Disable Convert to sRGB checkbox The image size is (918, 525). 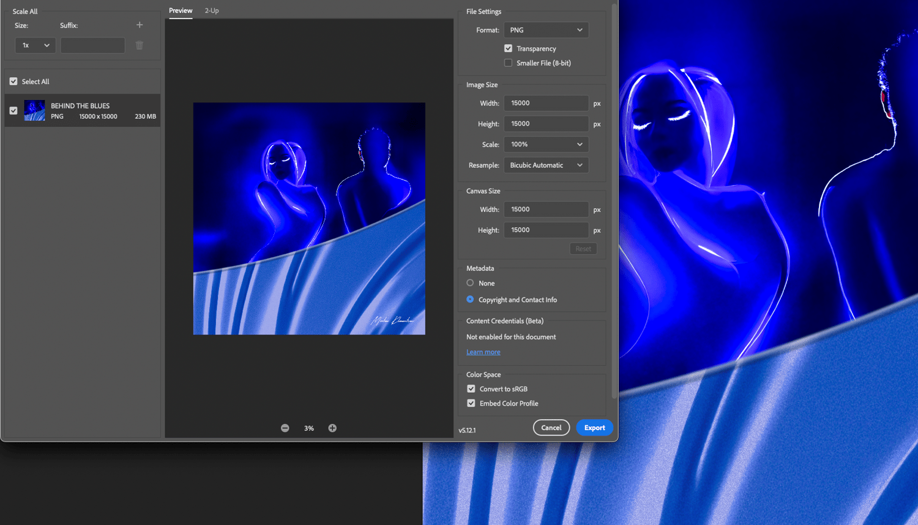click(x=471, y=389)
